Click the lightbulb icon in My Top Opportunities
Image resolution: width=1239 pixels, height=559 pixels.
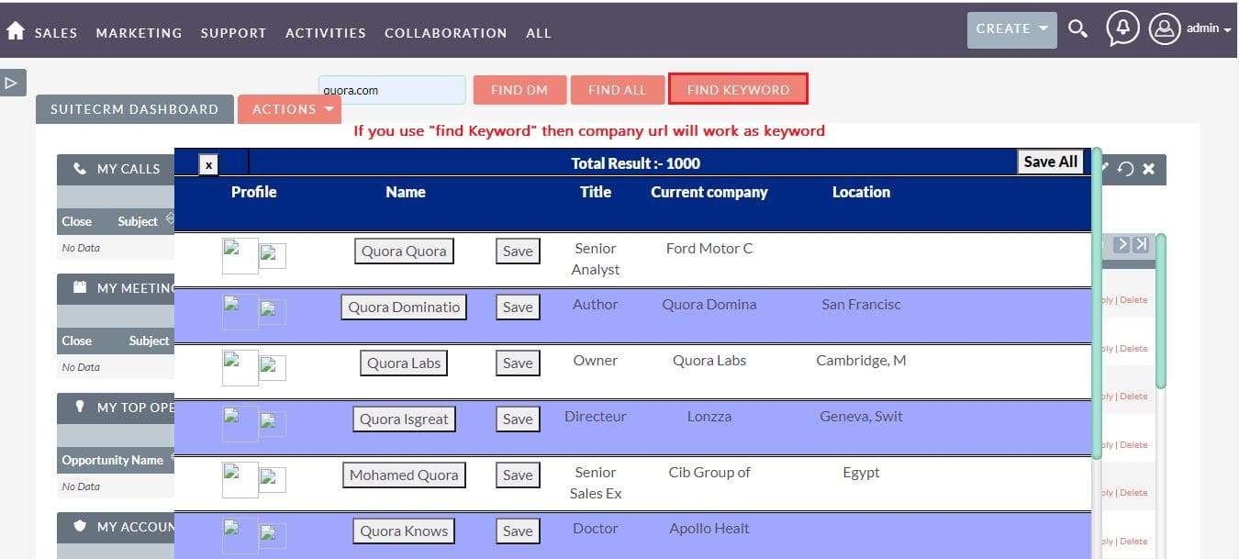(80, 407)
